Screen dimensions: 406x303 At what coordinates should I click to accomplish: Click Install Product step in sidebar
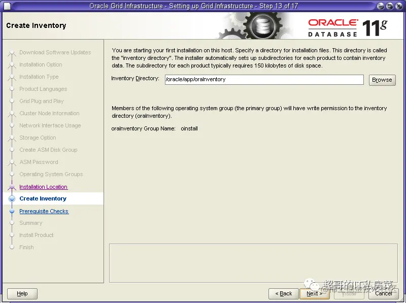(x=36, y=235)
